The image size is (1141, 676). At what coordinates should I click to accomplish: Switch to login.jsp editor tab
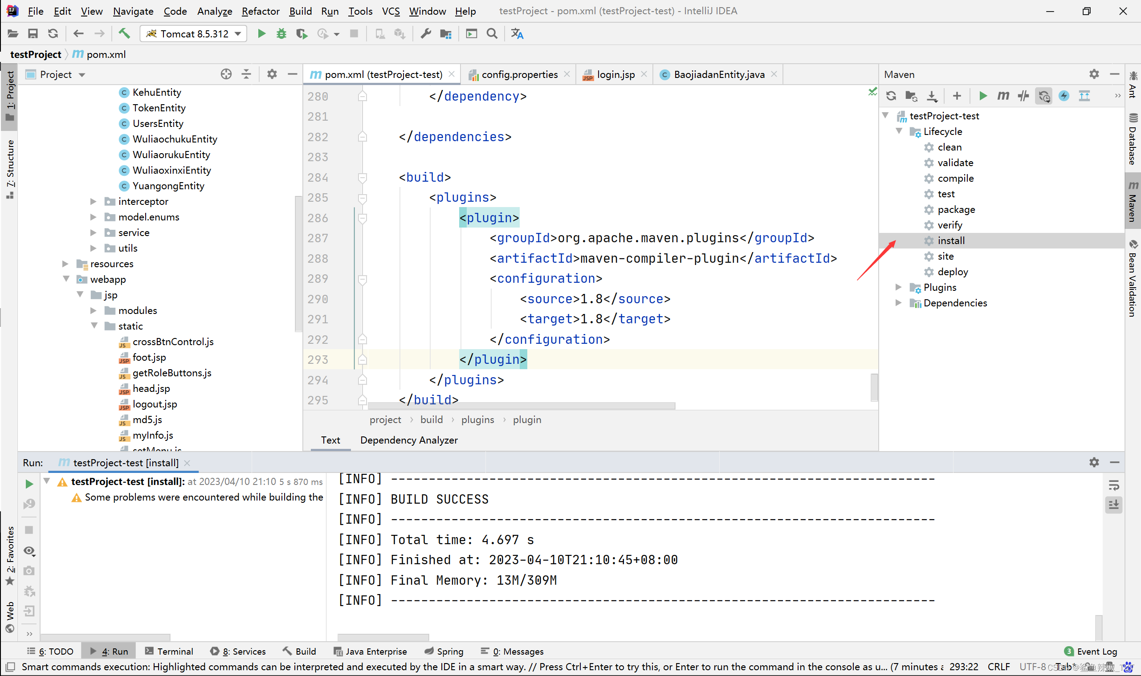[615, 74]
